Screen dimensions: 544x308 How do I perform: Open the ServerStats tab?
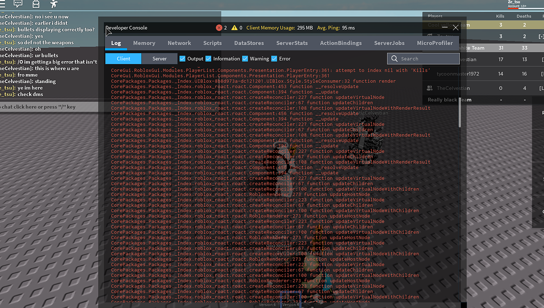coord(292,43)
